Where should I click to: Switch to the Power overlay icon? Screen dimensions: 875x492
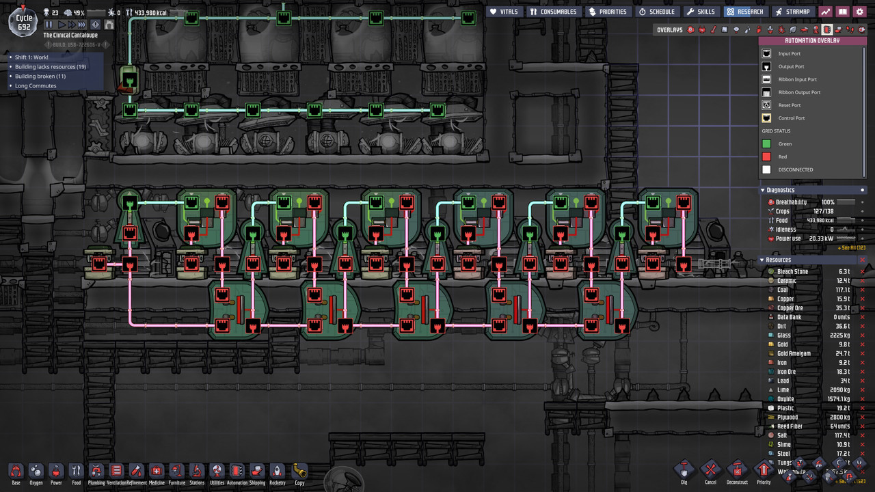click(702, 29)
